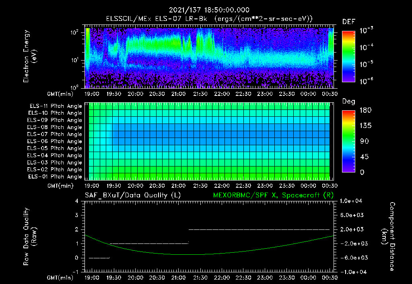Click the white data quality segment at level 2
The image size is (412, 284).
259,229
